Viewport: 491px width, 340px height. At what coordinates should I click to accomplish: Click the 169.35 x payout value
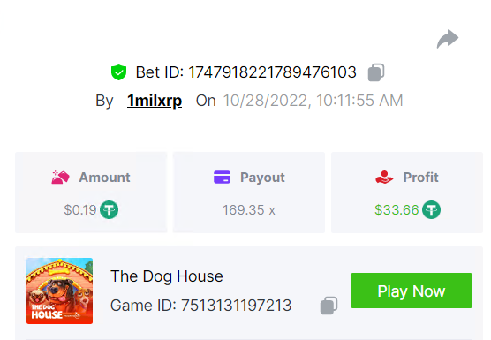coord(249,210)
